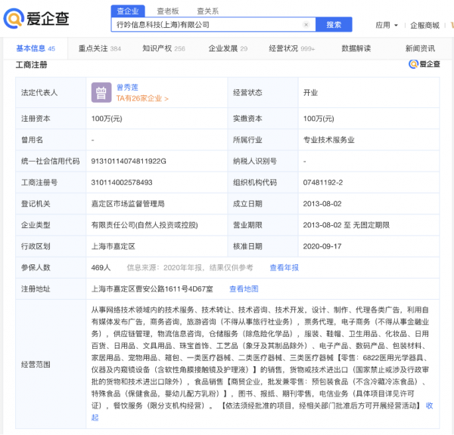Screen dimensions: 454x435
Task: Select the organization code 07481192-2
Action: coord(323,182)
